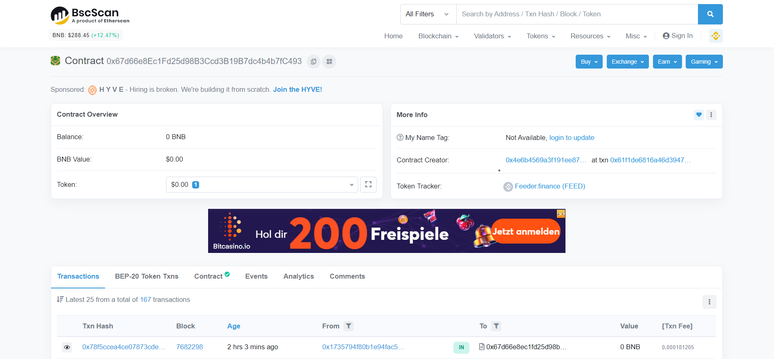The image size is (774, 359).
Task: Click the Binance chain logo icon
Action: tap(716, 36)
